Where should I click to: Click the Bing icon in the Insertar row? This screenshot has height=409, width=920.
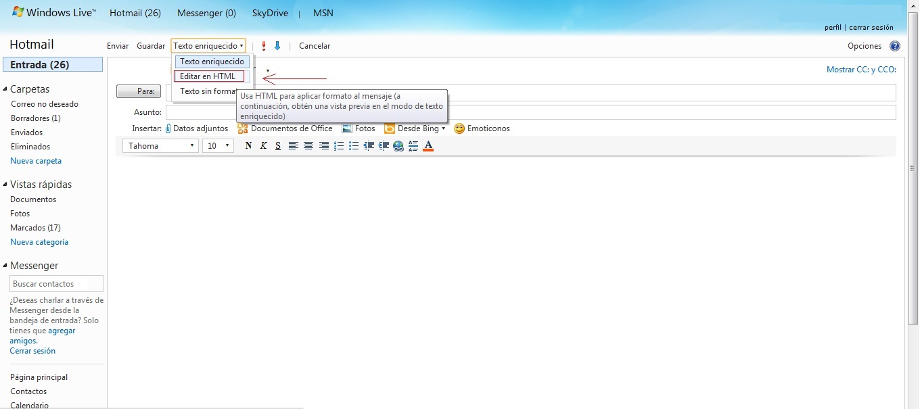coord(390,128)
